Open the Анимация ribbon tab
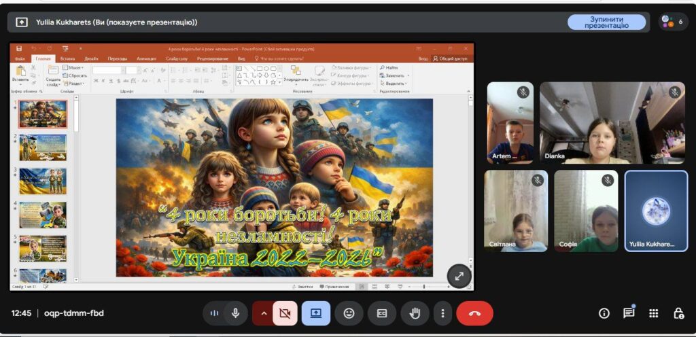This screenshot has width=696, height=337. (x=146, y=59)
